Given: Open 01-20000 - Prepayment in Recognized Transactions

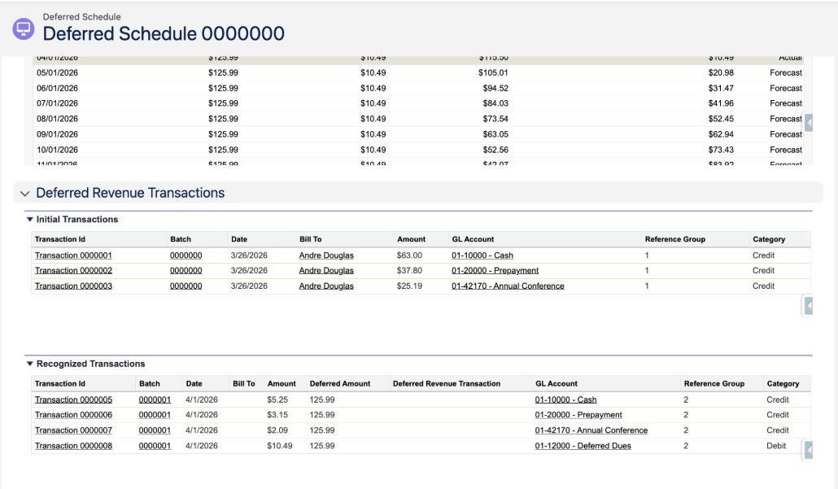Looking at the screenshot, I should (x=578, y=415).
